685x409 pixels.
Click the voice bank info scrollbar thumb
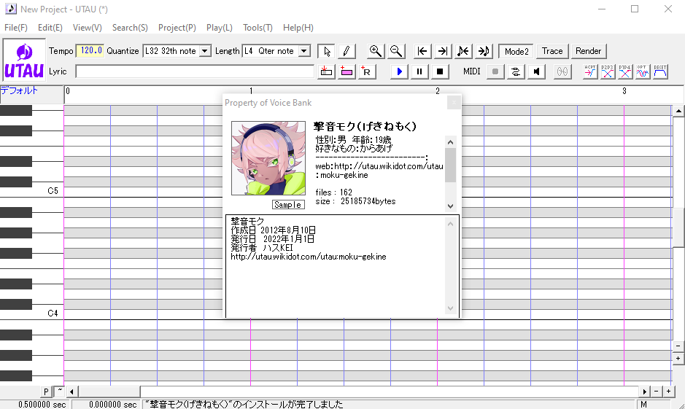(450, 165)
